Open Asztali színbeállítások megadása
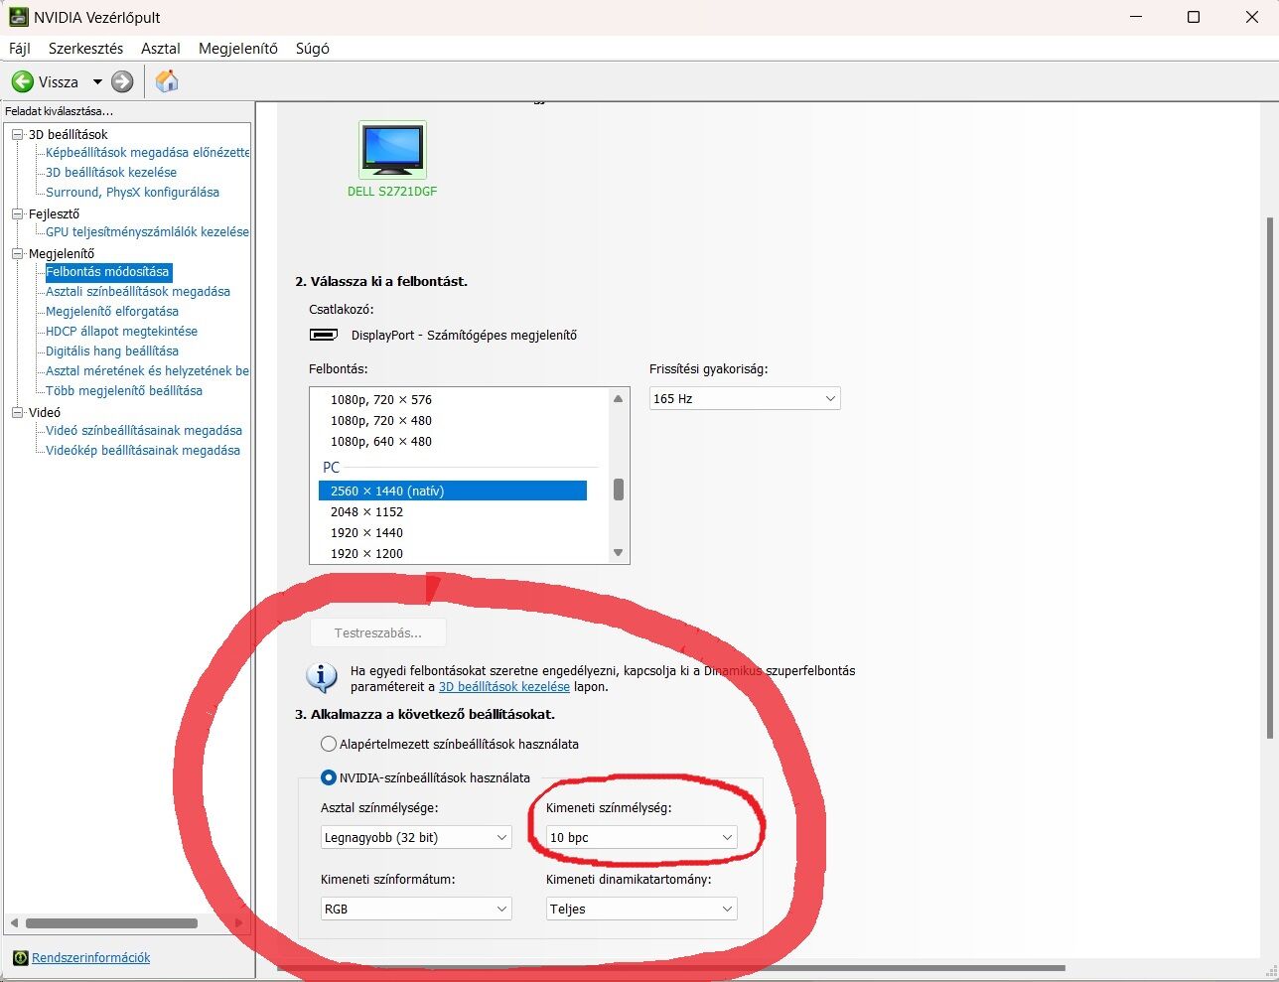This screenshot has height=982, width=1279. coord(138,291)
